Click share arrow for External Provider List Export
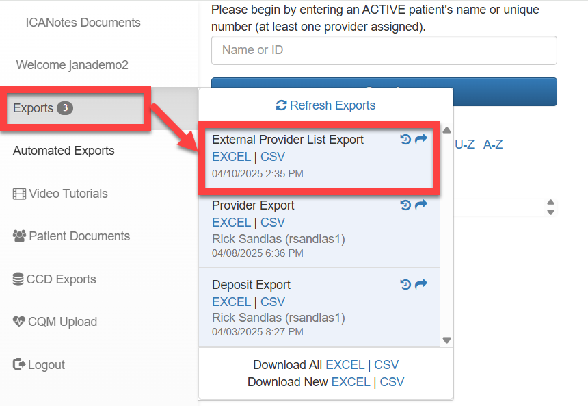The width and height of the screenshot is (588, 406). click(421, 139)
